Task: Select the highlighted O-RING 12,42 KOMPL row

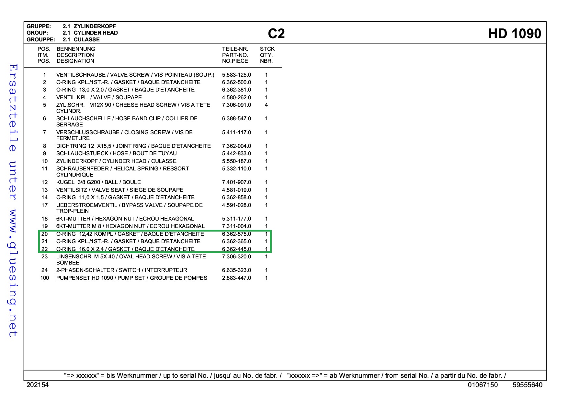Action: 130,234
